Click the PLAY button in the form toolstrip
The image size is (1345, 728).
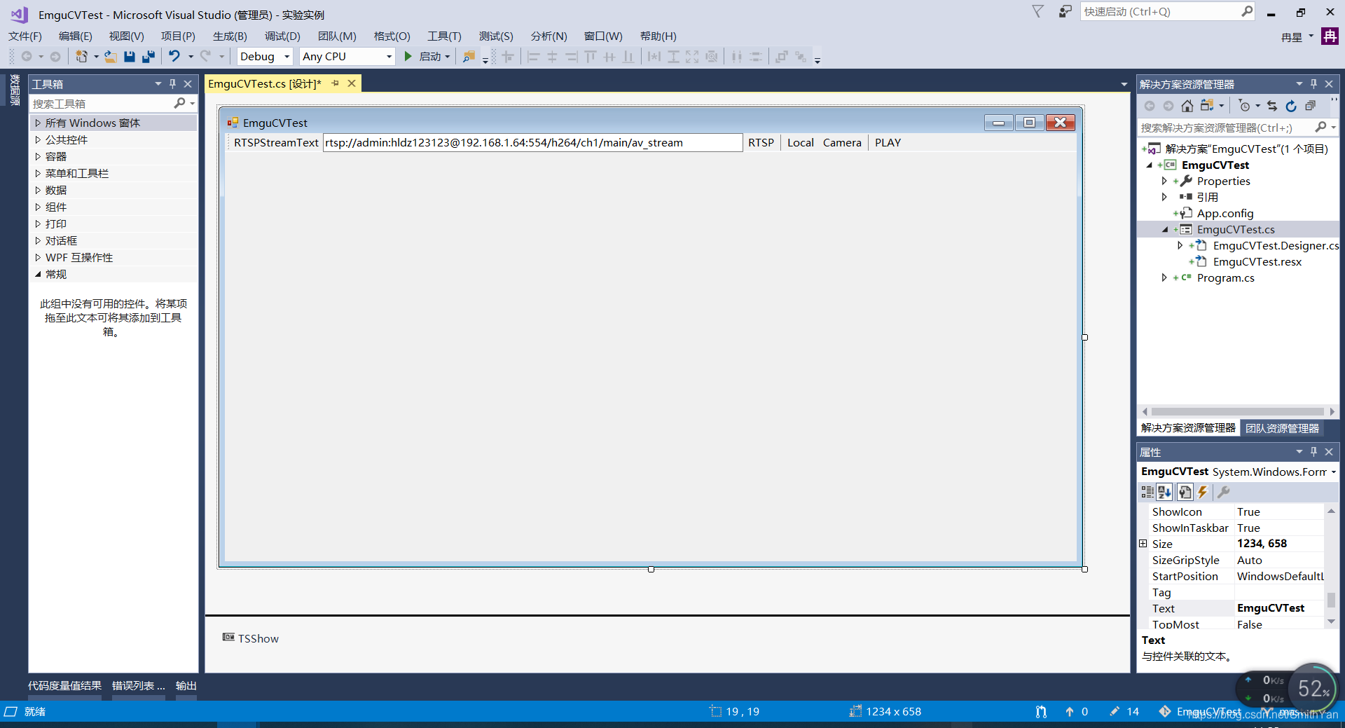(x=888, y=142)
